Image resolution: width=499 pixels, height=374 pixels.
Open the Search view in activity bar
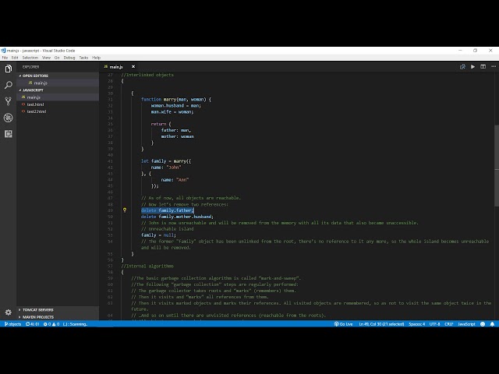9,85
